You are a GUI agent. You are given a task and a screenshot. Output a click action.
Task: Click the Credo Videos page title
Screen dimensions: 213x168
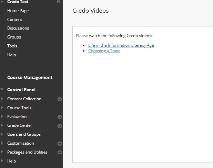(x=90, y=11)
